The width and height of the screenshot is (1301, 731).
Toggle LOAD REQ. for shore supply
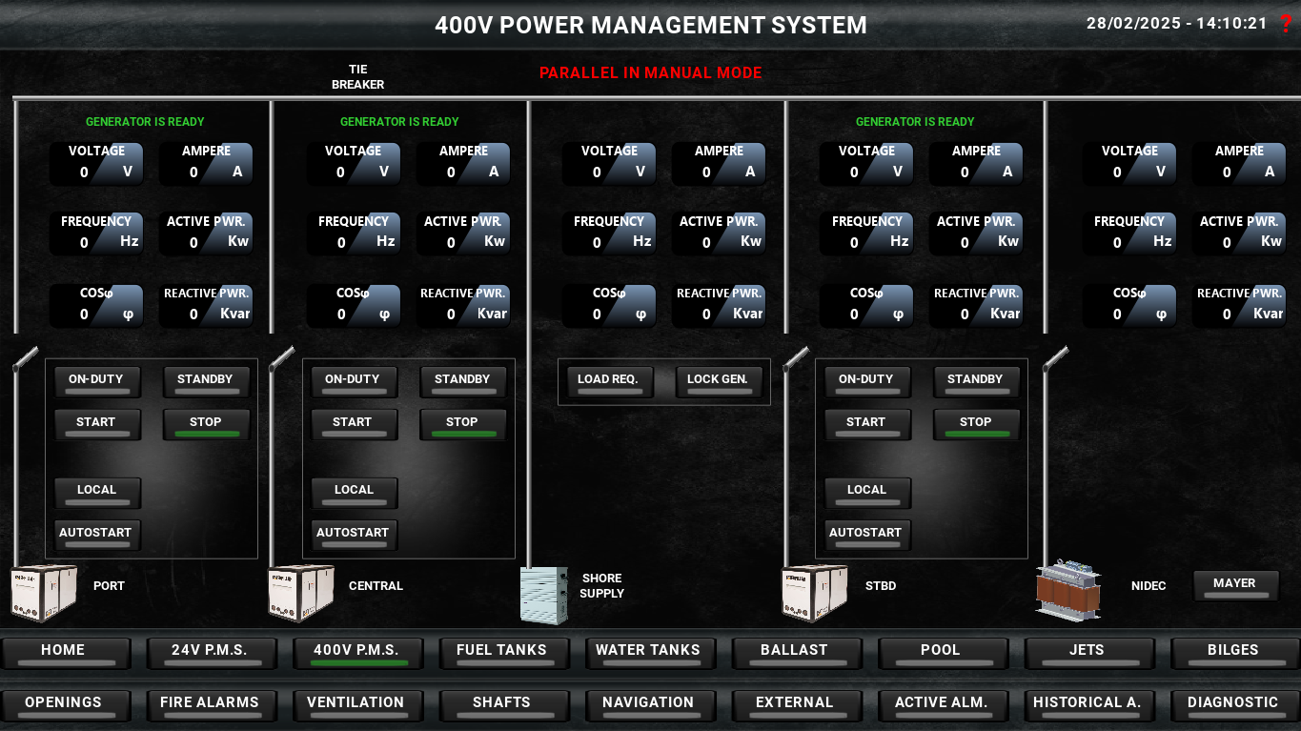pos(609,382)
